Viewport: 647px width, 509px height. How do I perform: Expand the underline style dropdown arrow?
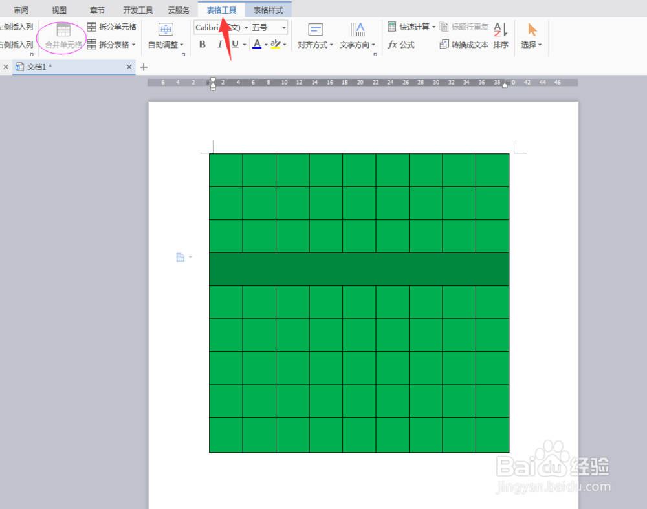click(245, 45)
